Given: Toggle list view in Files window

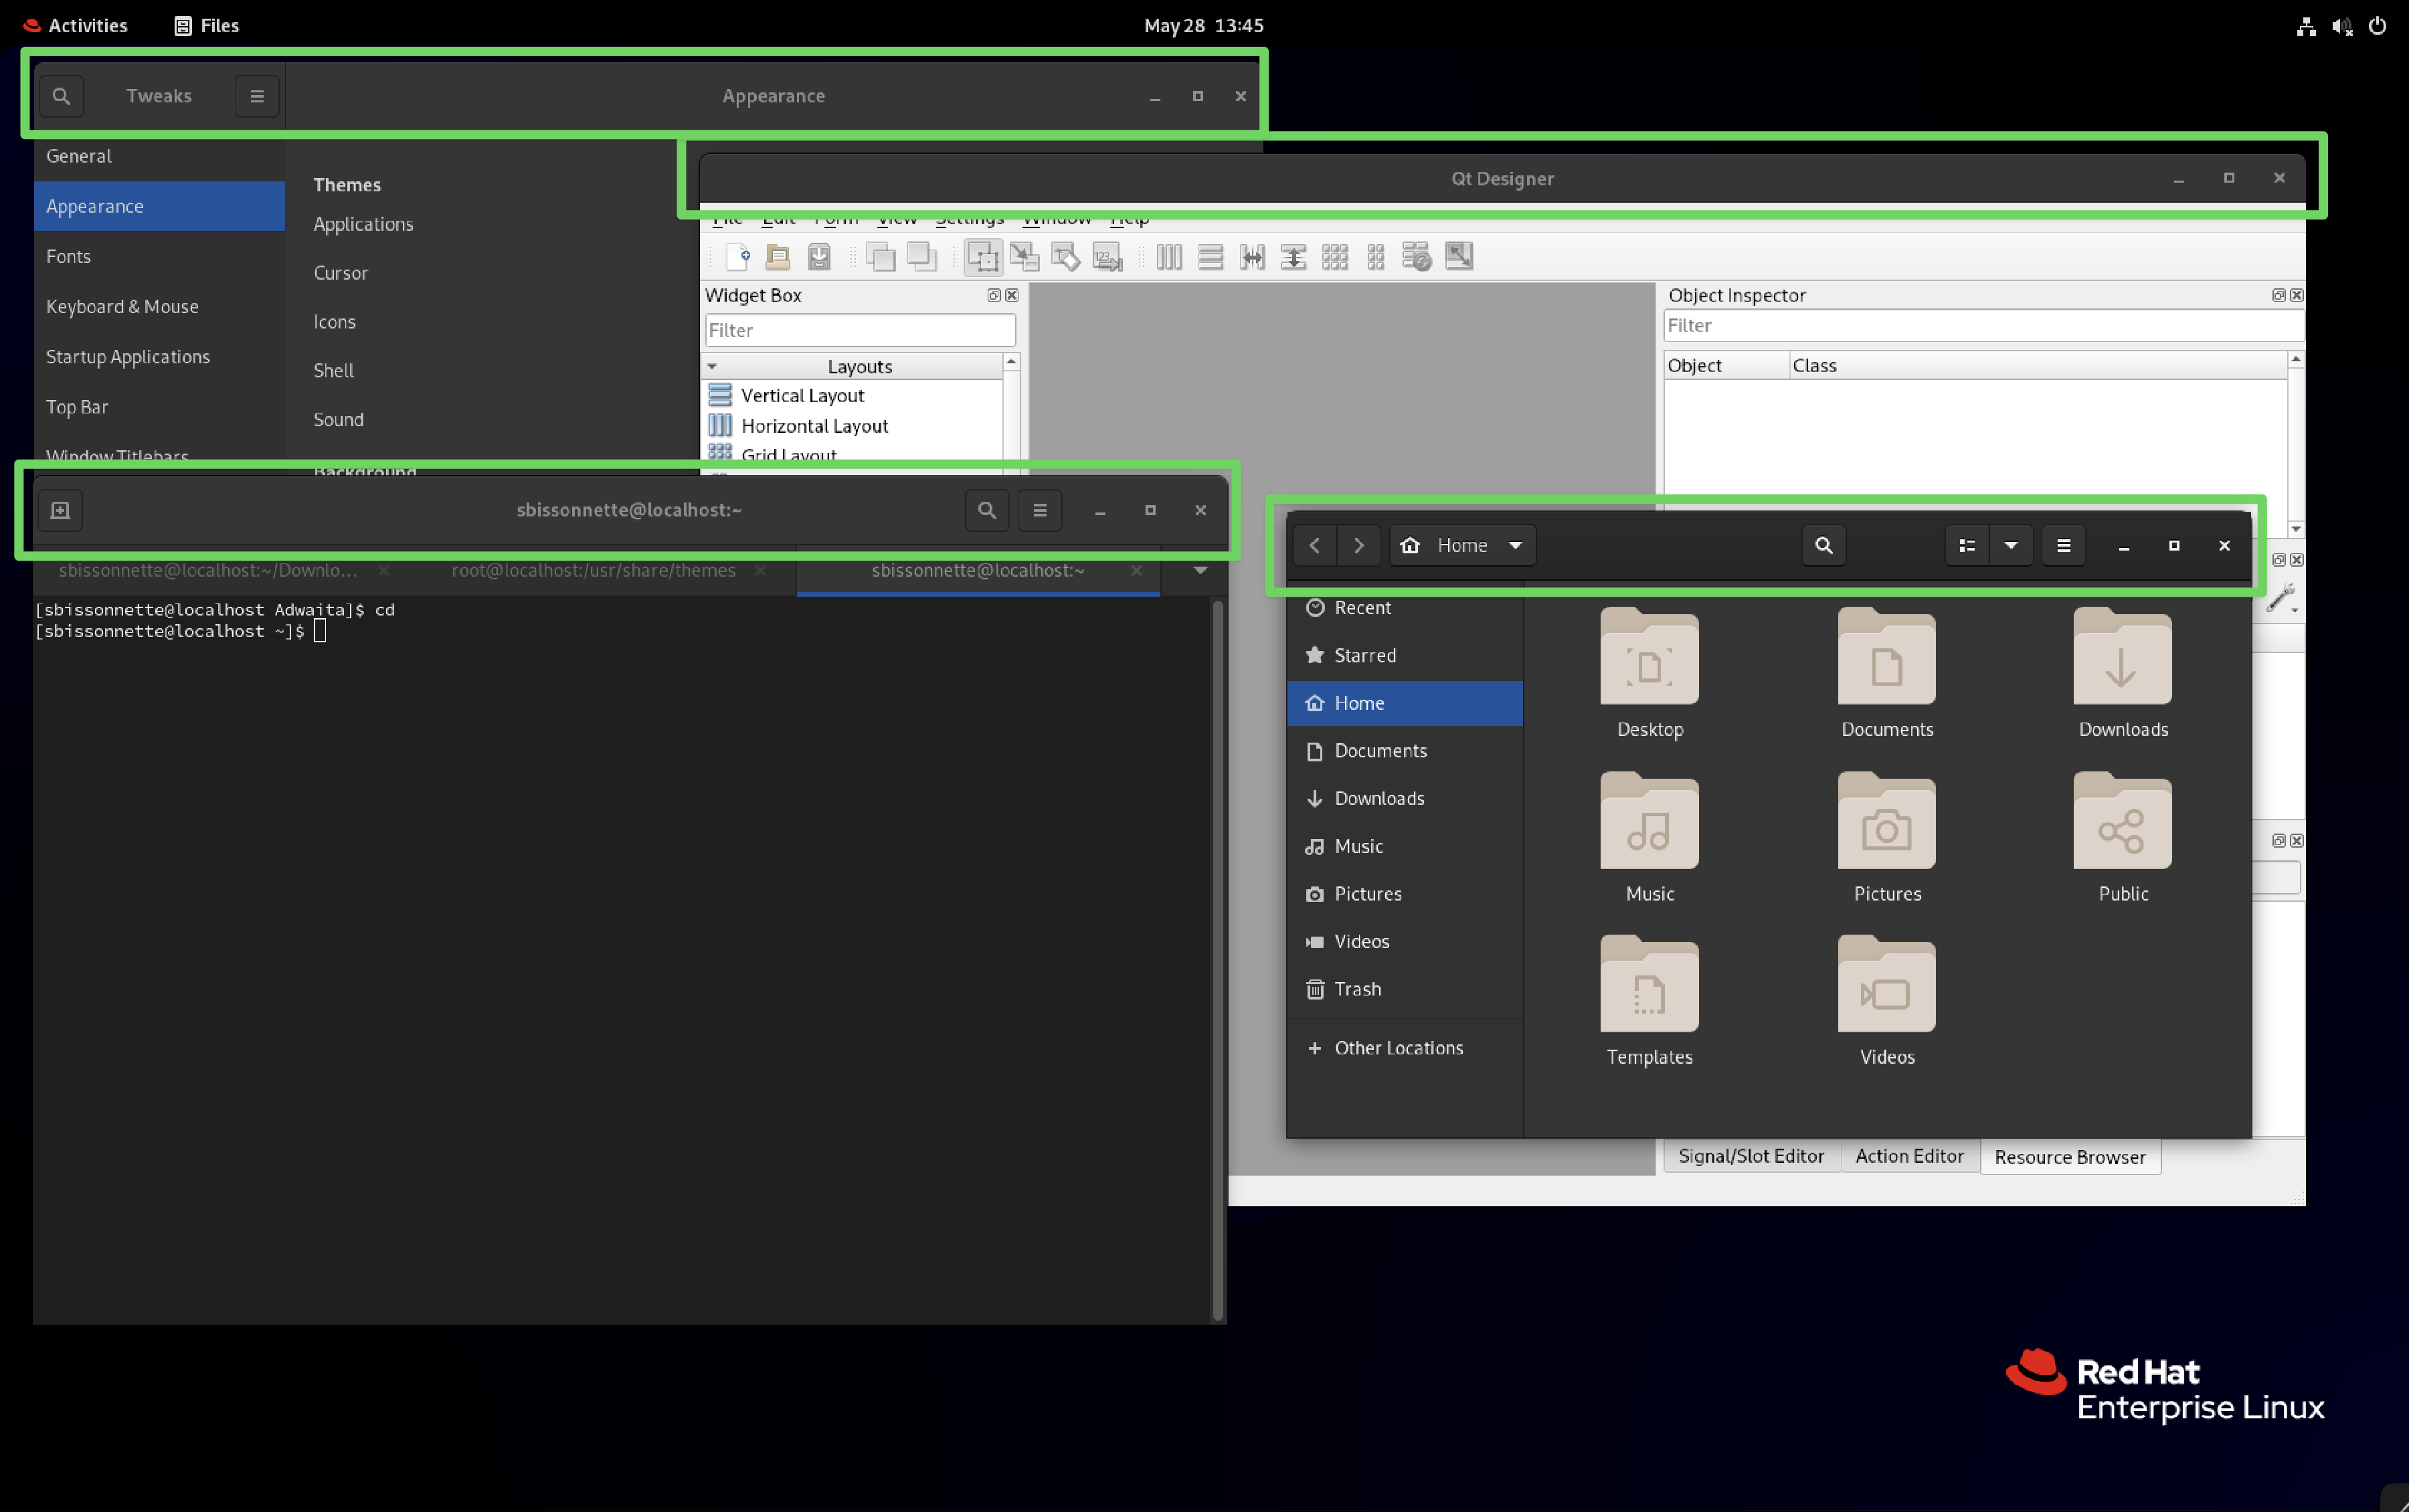Looking at the screenshot, I should [x=1967, y=545].
